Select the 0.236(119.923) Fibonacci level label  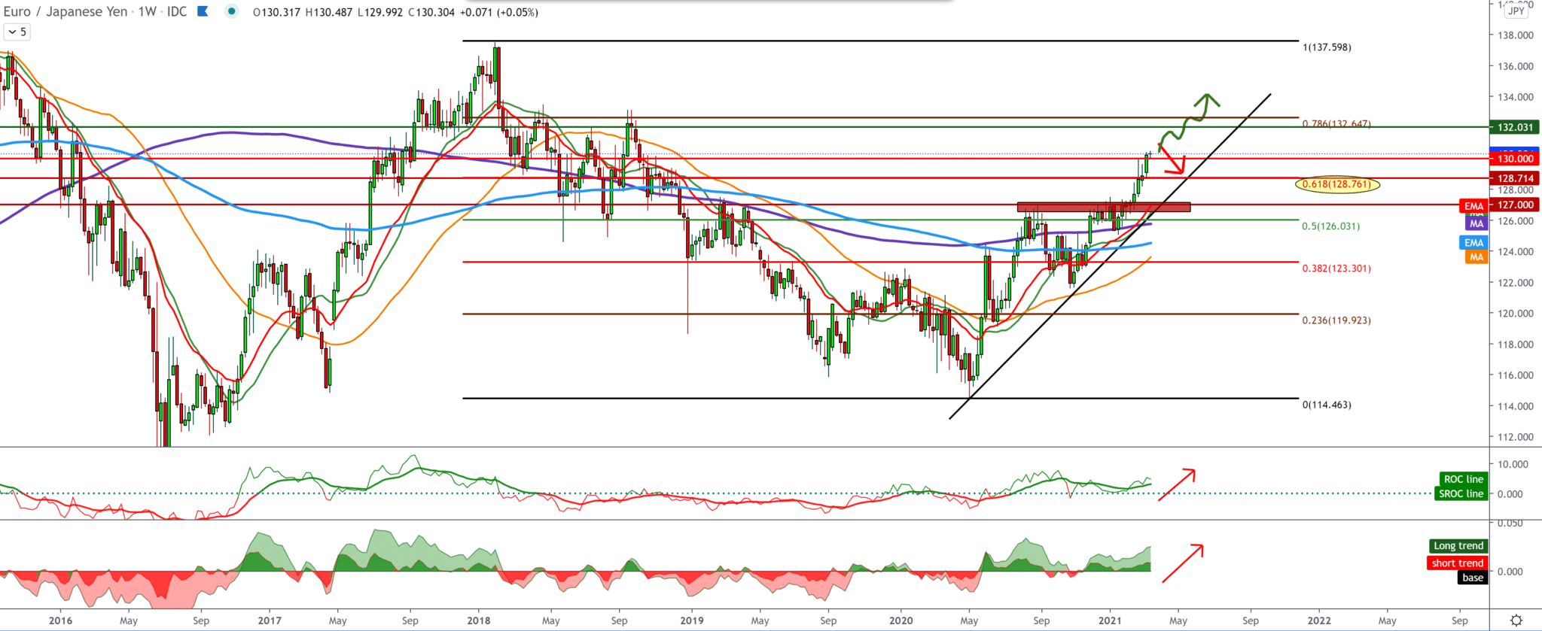coord(1336,320)
